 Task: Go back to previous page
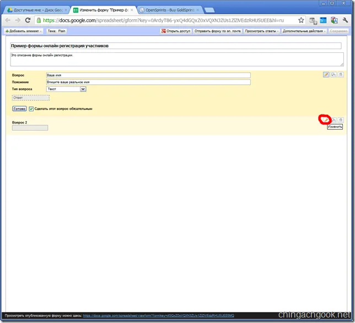click(x=8, y=20)
